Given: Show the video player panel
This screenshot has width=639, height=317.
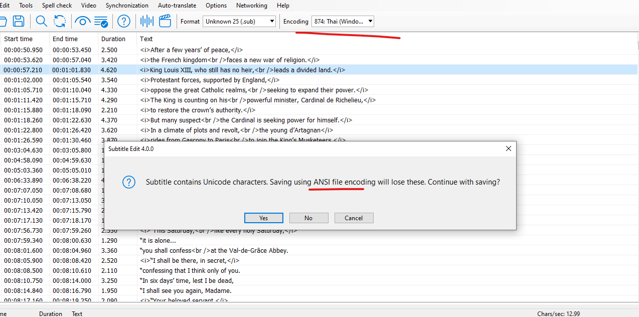Looking at the screenshot, I should [165, 21].
